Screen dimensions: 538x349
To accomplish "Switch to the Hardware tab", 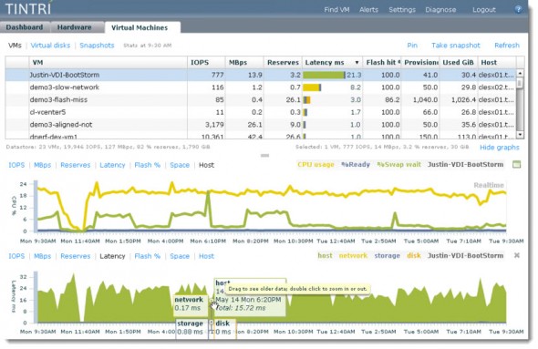I will tap(75, 27).
